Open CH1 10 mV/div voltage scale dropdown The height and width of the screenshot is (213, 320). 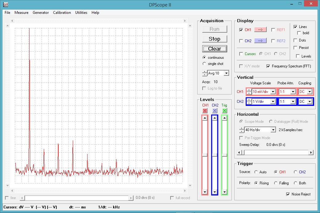point(273,92)
